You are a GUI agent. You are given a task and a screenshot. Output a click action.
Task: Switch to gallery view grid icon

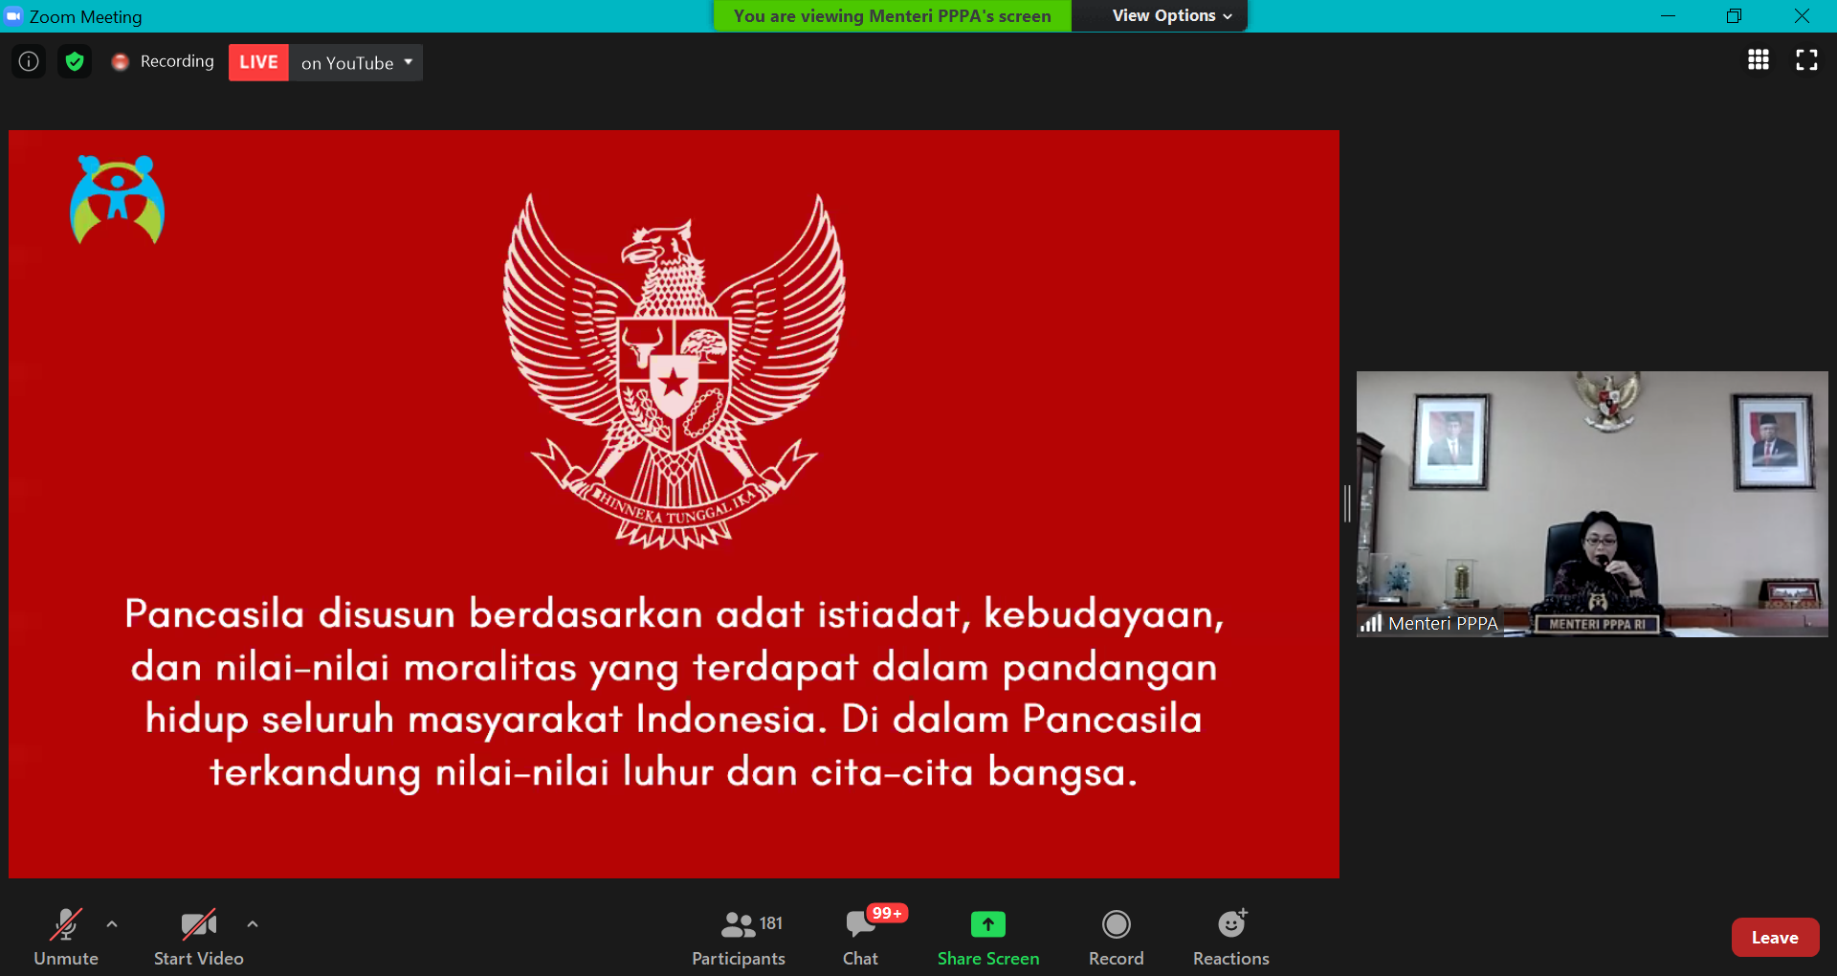click(x=1758, y=60)
